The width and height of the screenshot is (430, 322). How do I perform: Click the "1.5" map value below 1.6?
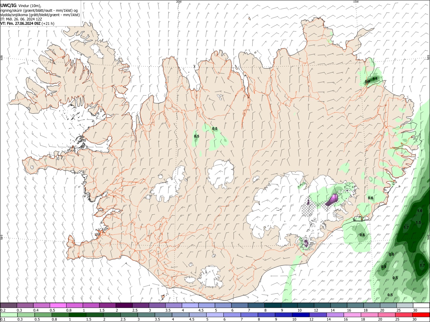(x=418, y=222)
